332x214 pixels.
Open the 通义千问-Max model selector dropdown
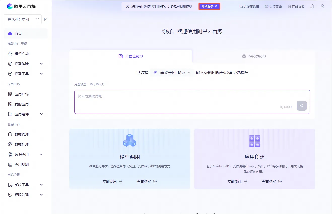click(x=172, y=73)
